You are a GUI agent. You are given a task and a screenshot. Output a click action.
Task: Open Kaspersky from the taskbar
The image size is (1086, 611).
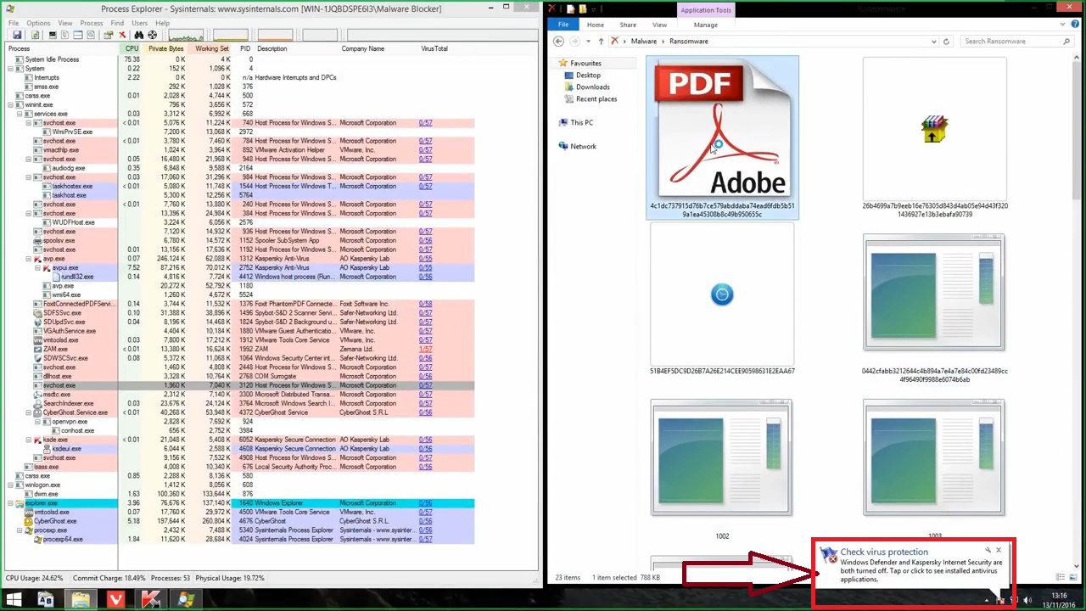(151, 600)
